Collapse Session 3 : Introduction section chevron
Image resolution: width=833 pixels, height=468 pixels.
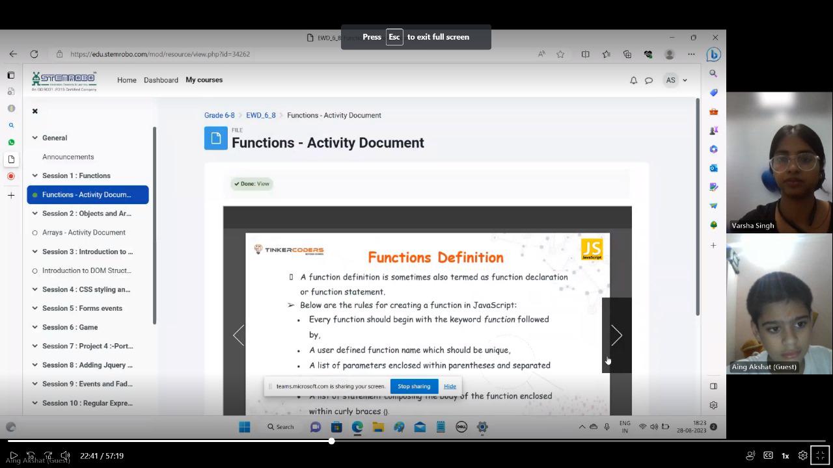[35, 252]
